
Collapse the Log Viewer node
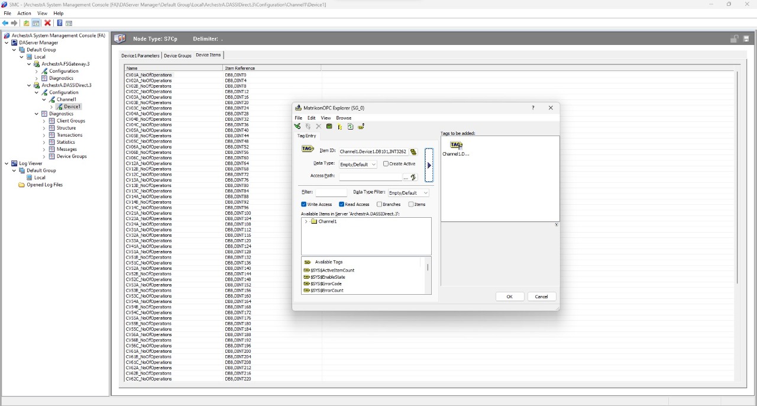click(7, 163)
